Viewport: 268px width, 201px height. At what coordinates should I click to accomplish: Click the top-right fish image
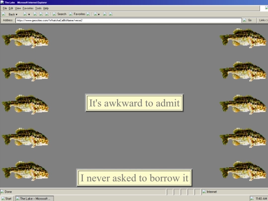(243, 38)
